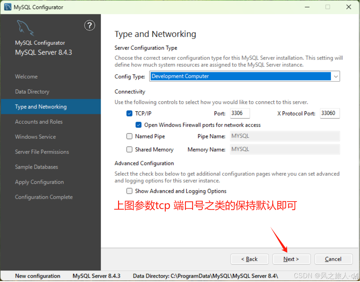This screenshot has height=282, width=360.
Task: Click the Advanced Configuration section heading
Action: [x=144, y=164]
